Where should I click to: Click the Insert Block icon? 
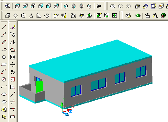click(x=4, y=109)
